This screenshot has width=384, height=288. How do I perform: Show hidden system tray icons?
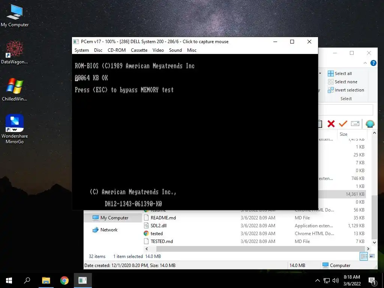pos(317,280)
